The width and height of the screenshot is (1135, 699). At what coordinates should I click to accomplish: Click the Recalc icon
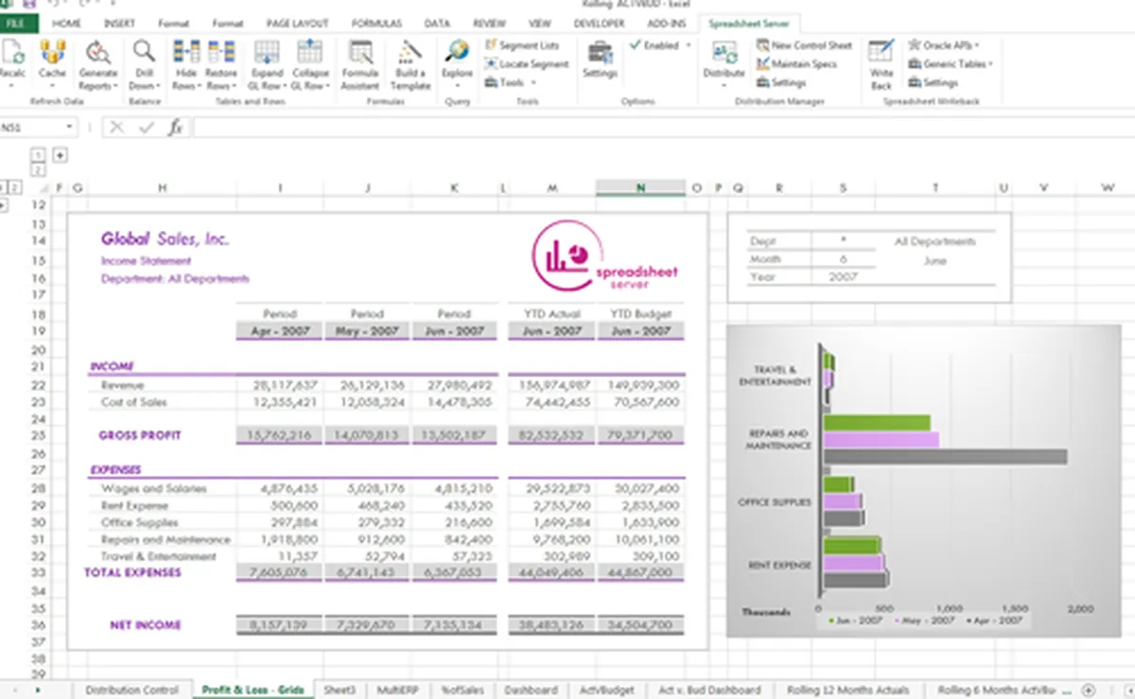[12, 53]
